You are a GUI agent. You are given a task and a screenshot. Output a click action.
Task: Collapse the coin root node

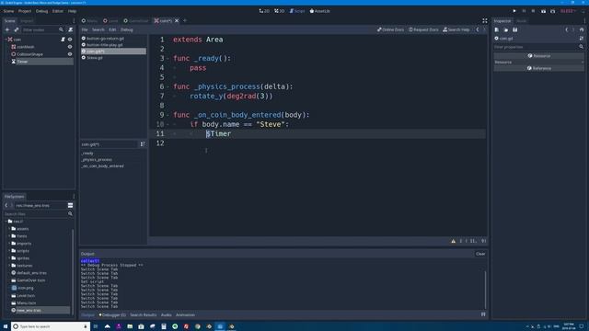(6, 40)
